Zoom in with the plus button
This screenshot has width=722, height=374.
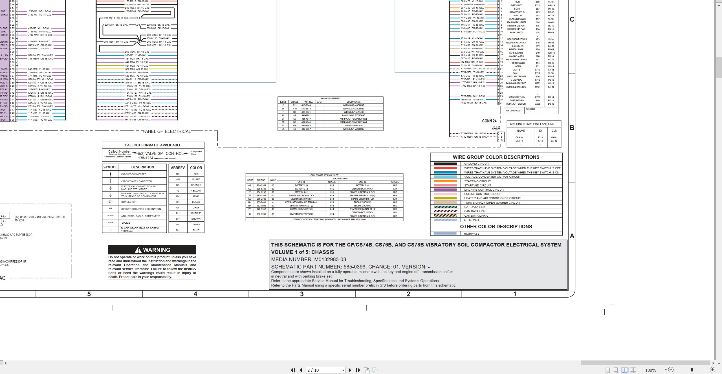point(713,370)
